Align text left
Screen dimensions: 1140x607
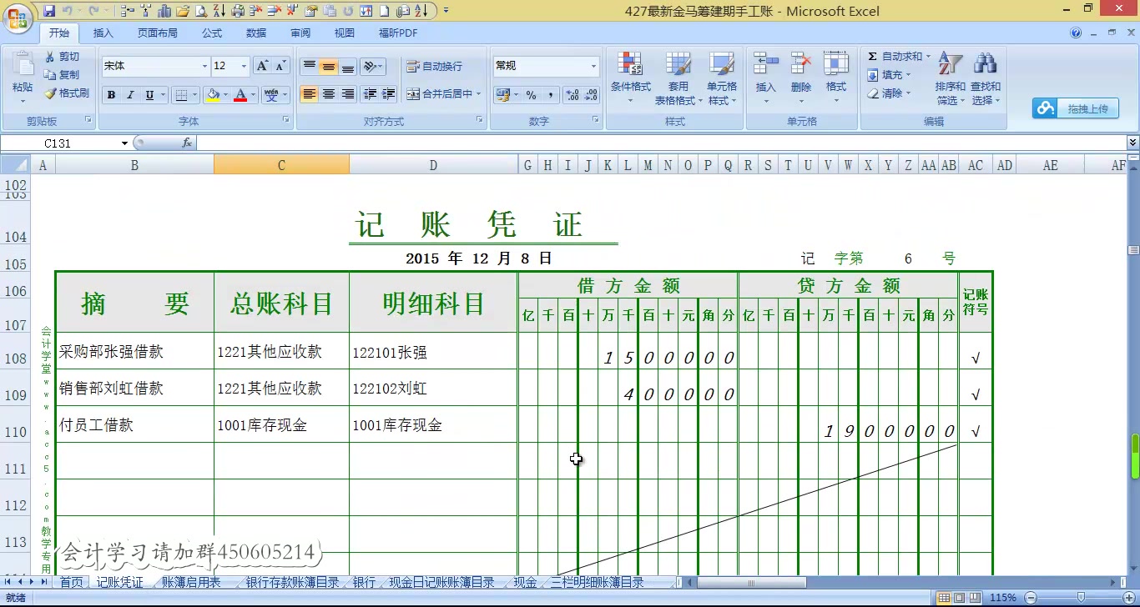[x=309, y=94]
